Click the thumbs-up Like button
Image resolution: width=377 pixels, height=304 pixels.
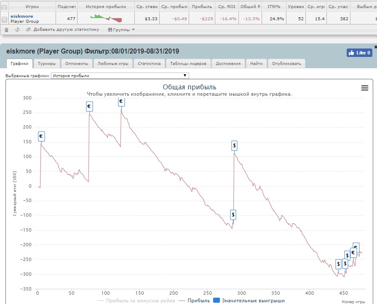pyautogui.click(x=359, y=53)
